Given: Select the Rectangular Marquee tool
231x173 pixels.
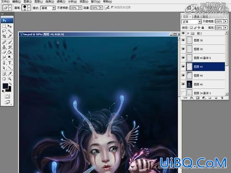Looking at the screenshot, I should 4,26.
